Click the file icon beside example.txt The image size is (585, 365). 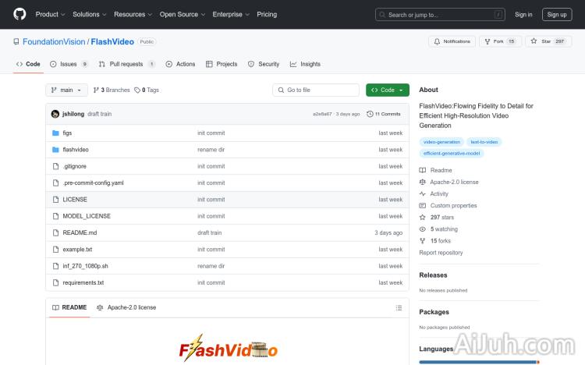55,250
